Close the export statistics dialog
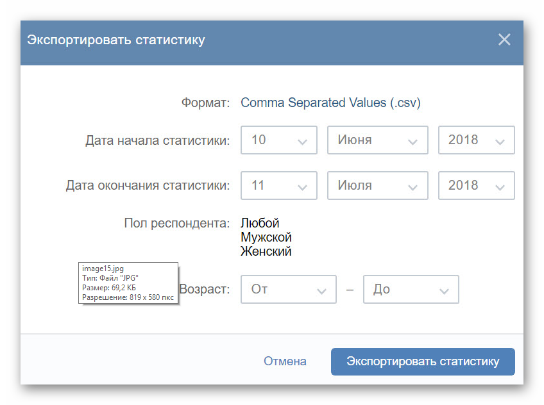Image resolution: width=544 pixels, height=405 pixels. [x=504, y=40]
